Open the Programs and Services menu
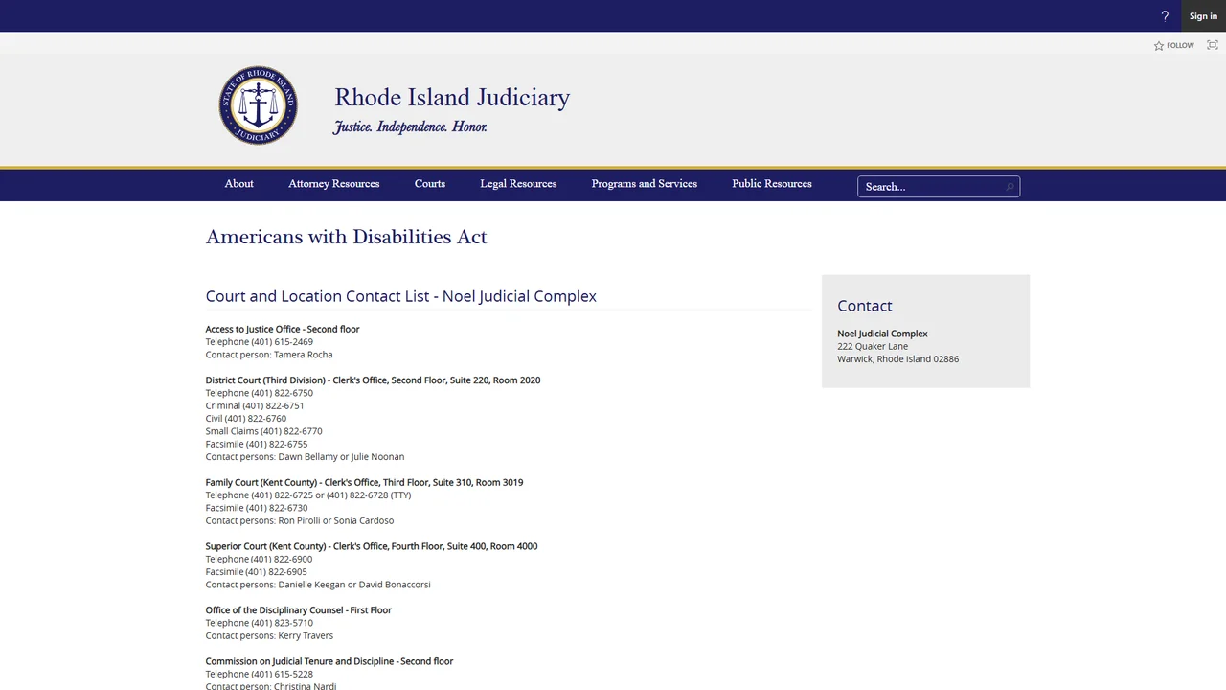The width and height of the screenshot is (1226, 690). pyautogui.click(x=645, y=184)
